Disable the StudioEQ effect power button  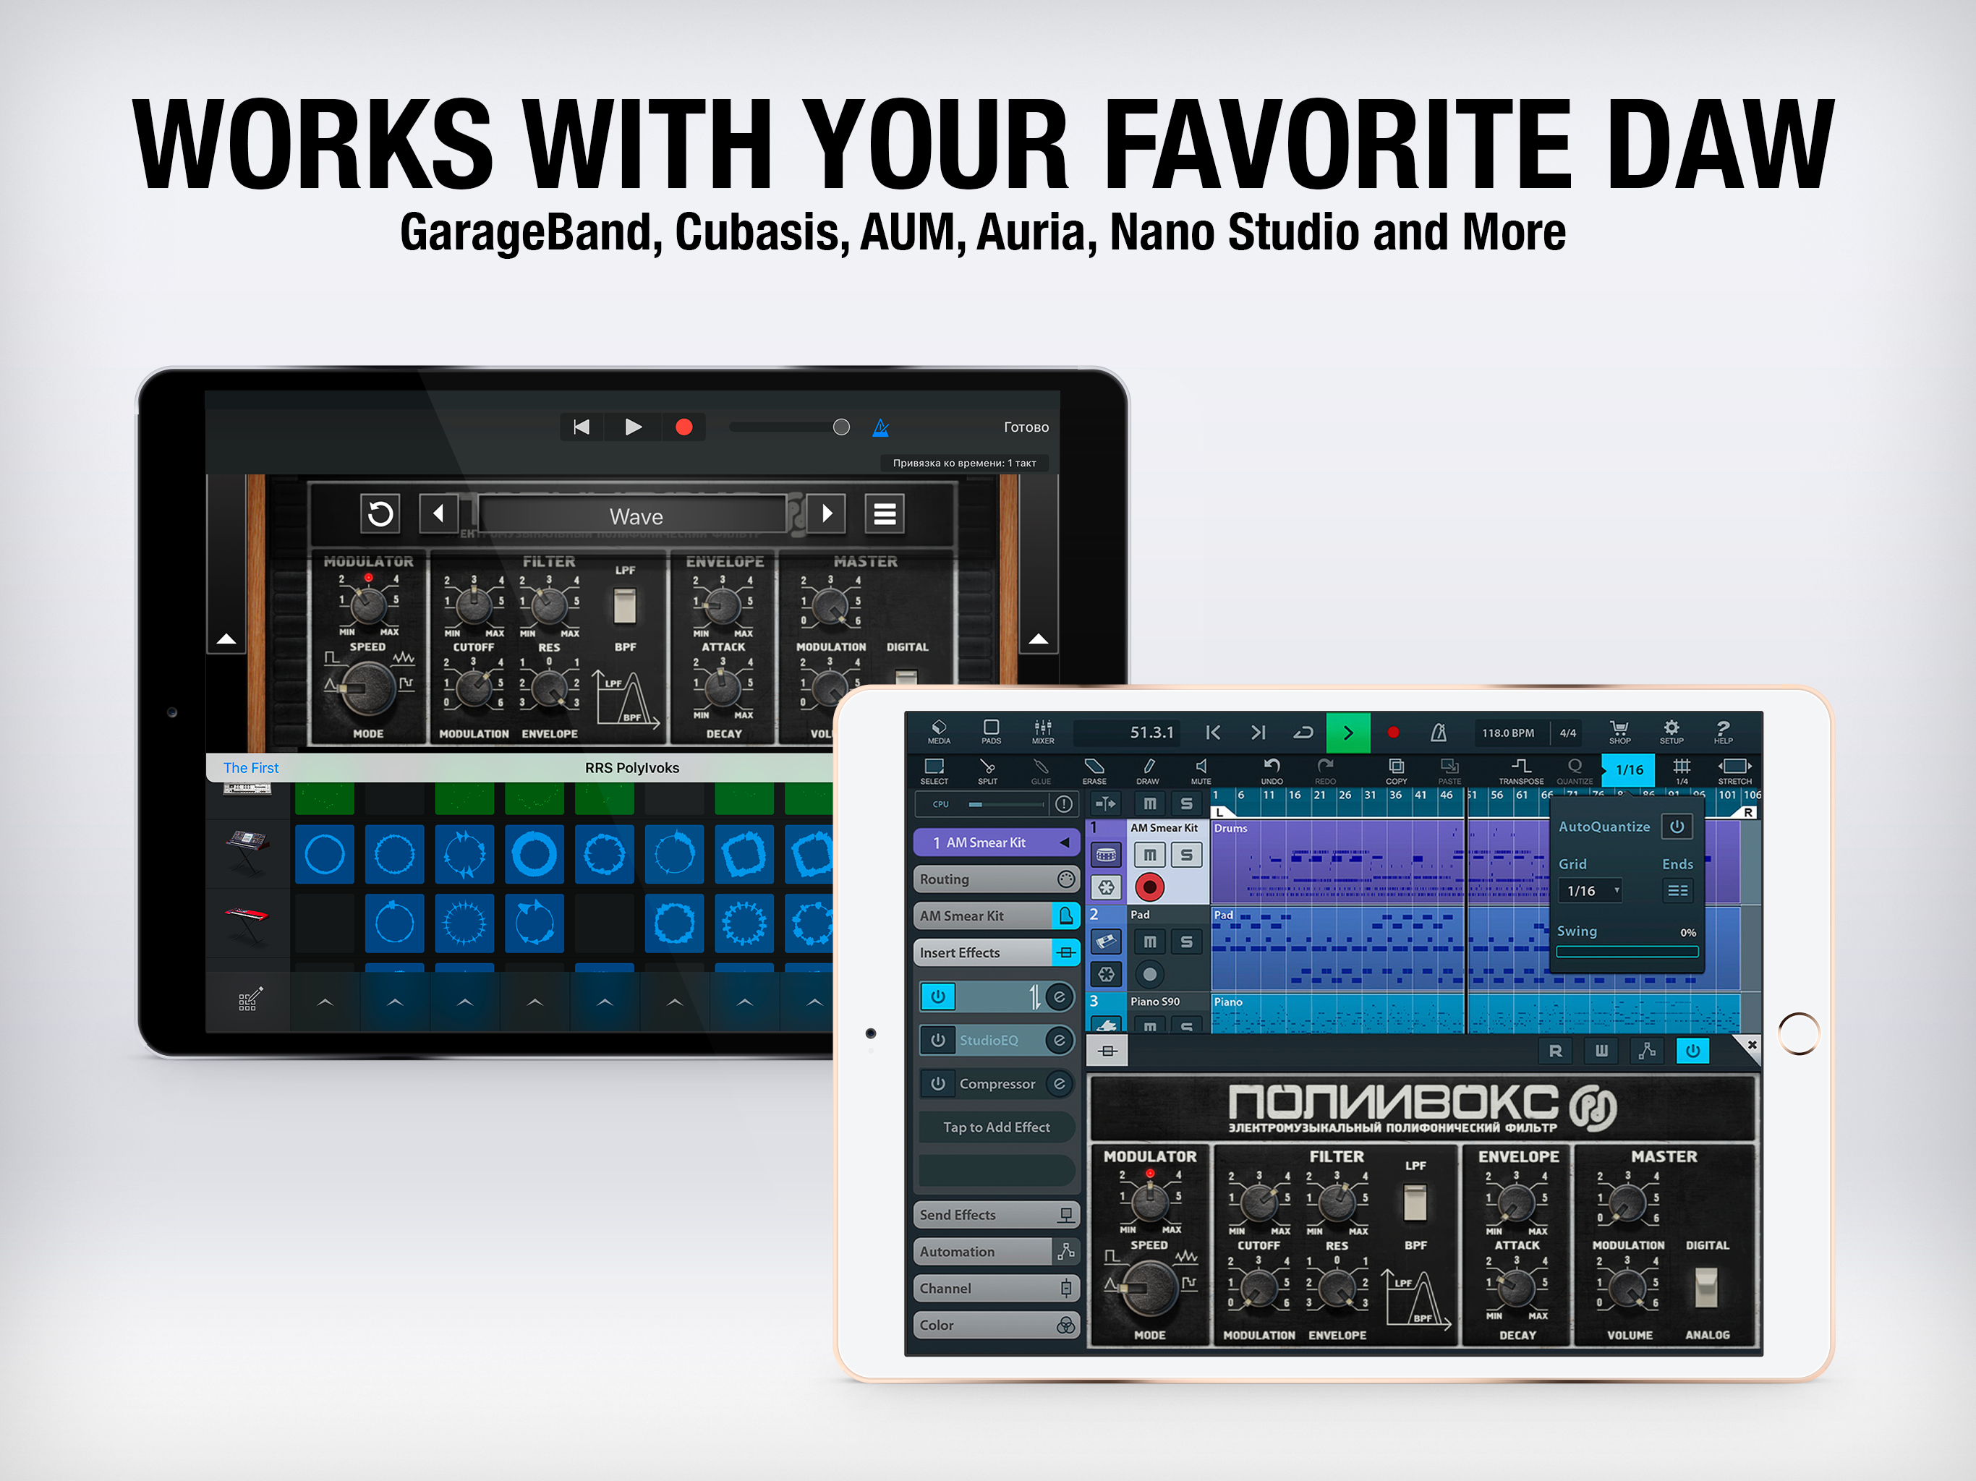(938, 1040)
